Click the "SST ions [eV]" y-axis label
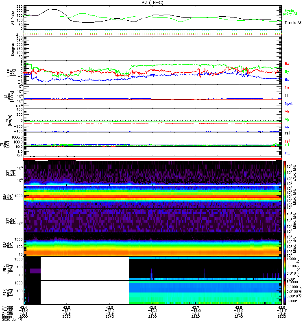The width and height of the screenshot is (305, 325). click(x=10, y=173)
